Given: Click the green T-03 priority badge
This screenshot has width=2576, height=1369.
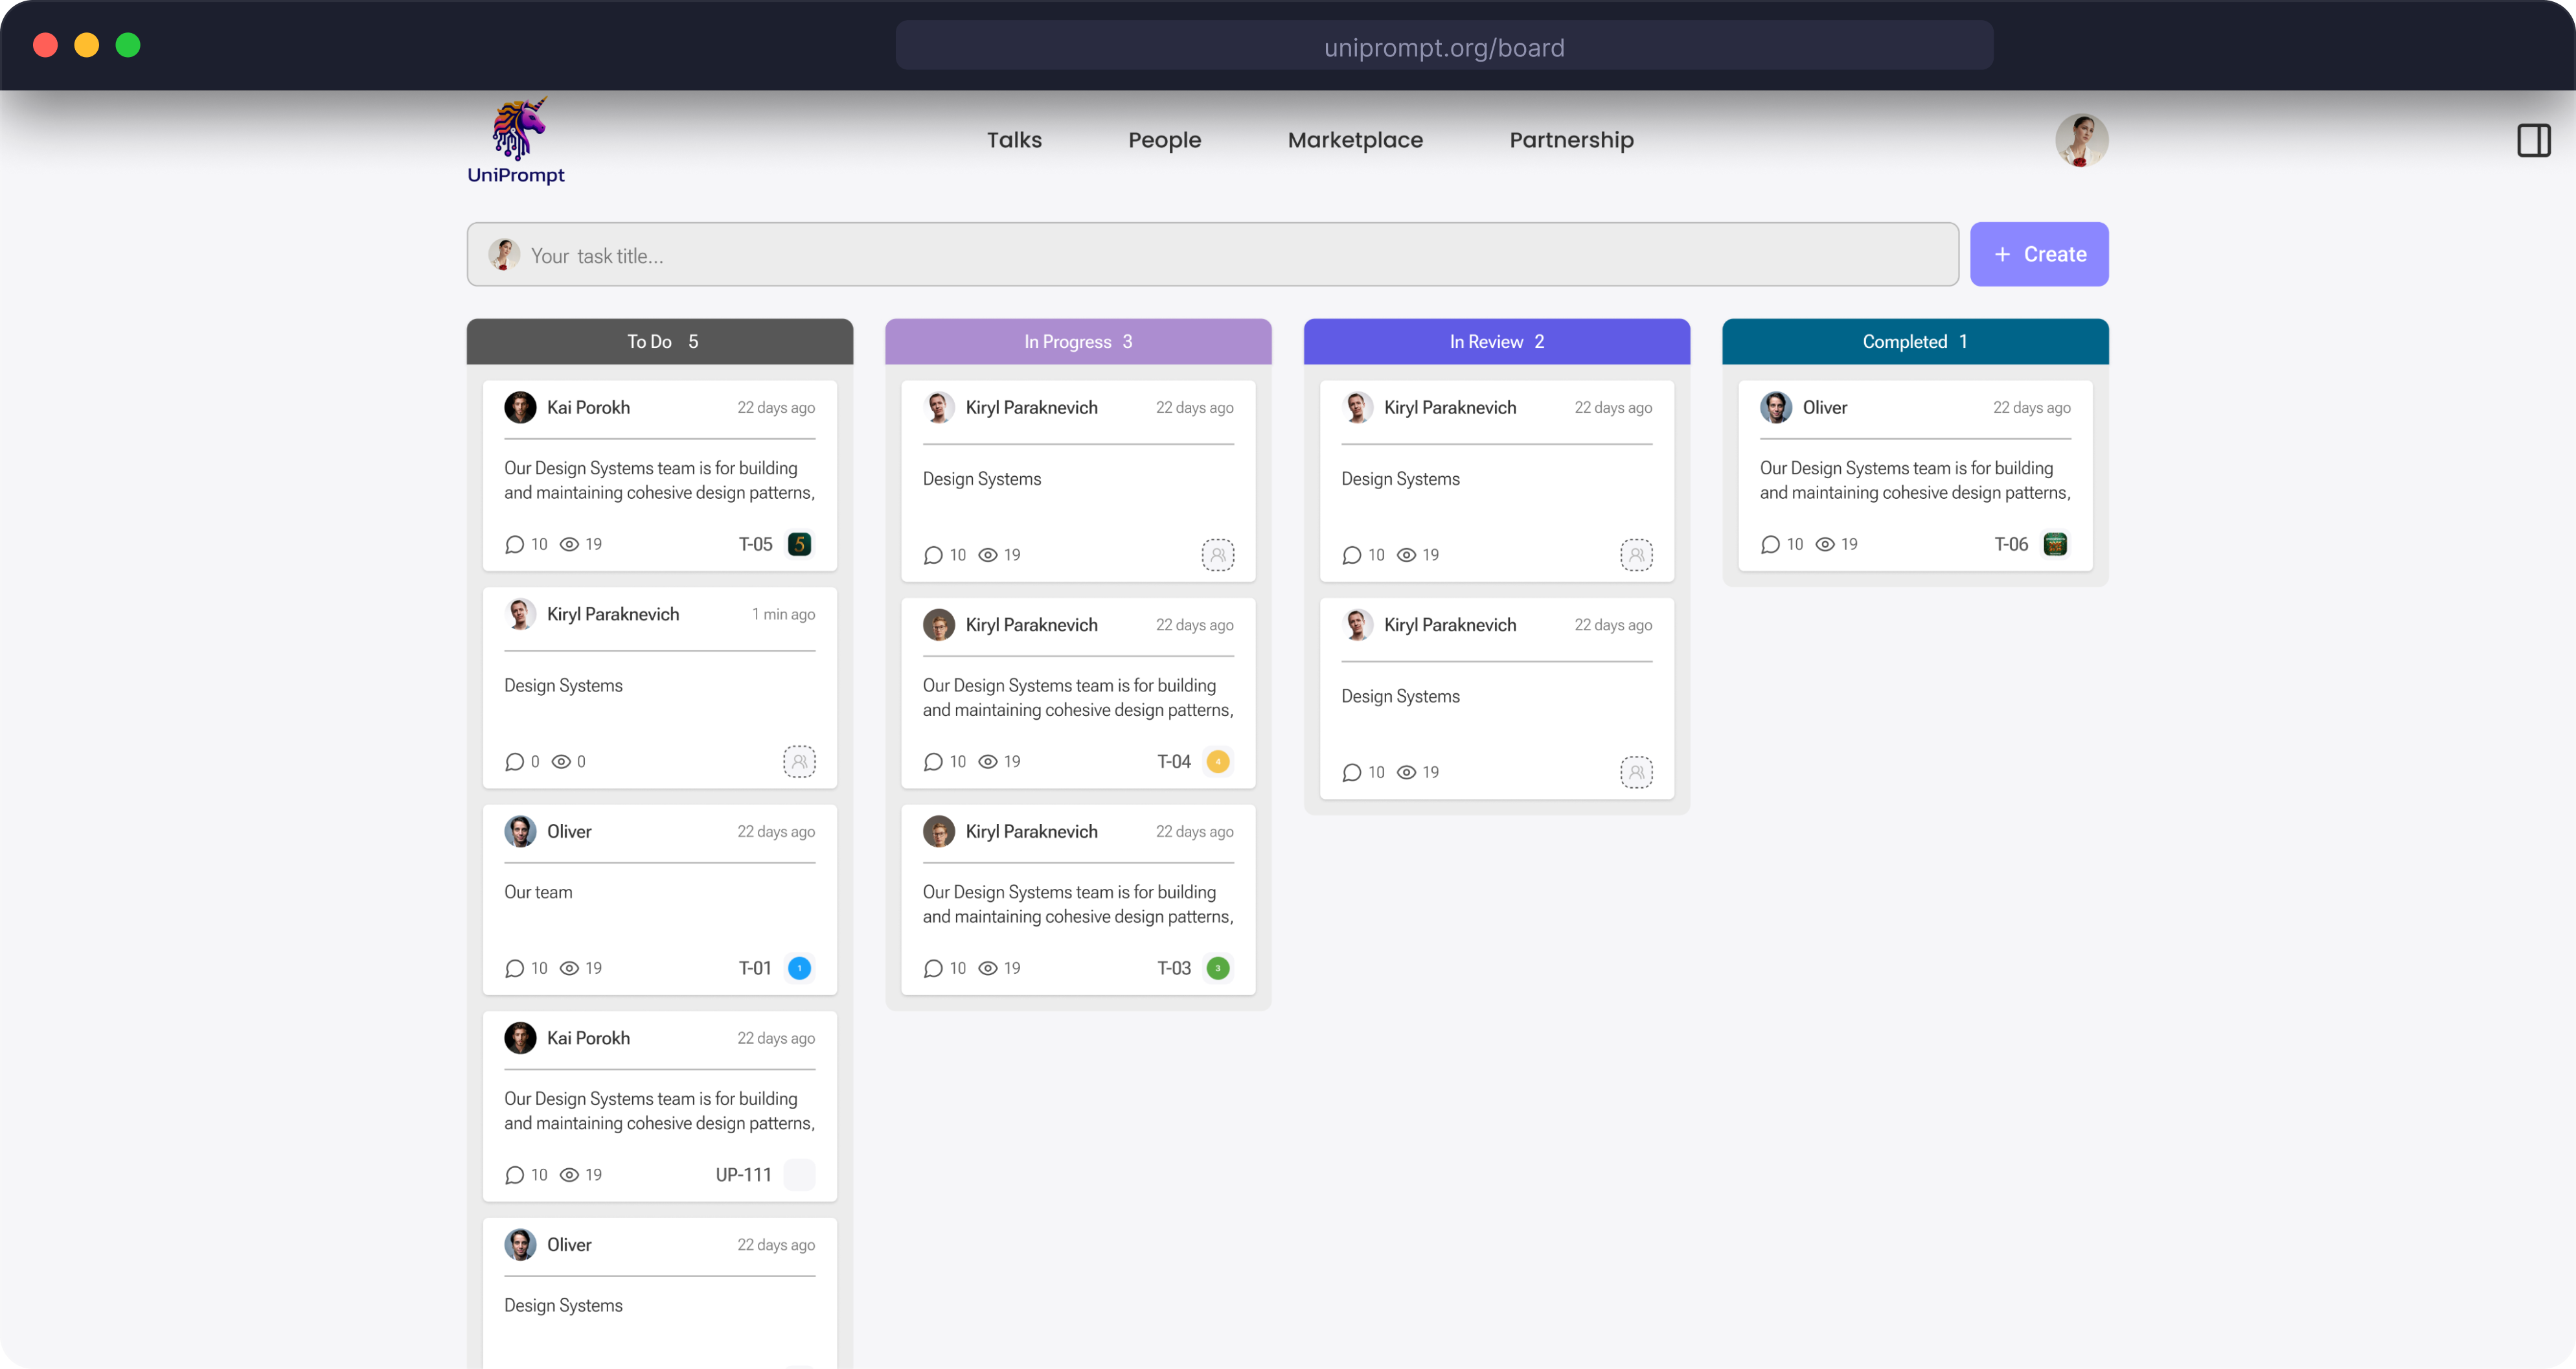Looking at the screenshot, I should (x=1218, y=968).
